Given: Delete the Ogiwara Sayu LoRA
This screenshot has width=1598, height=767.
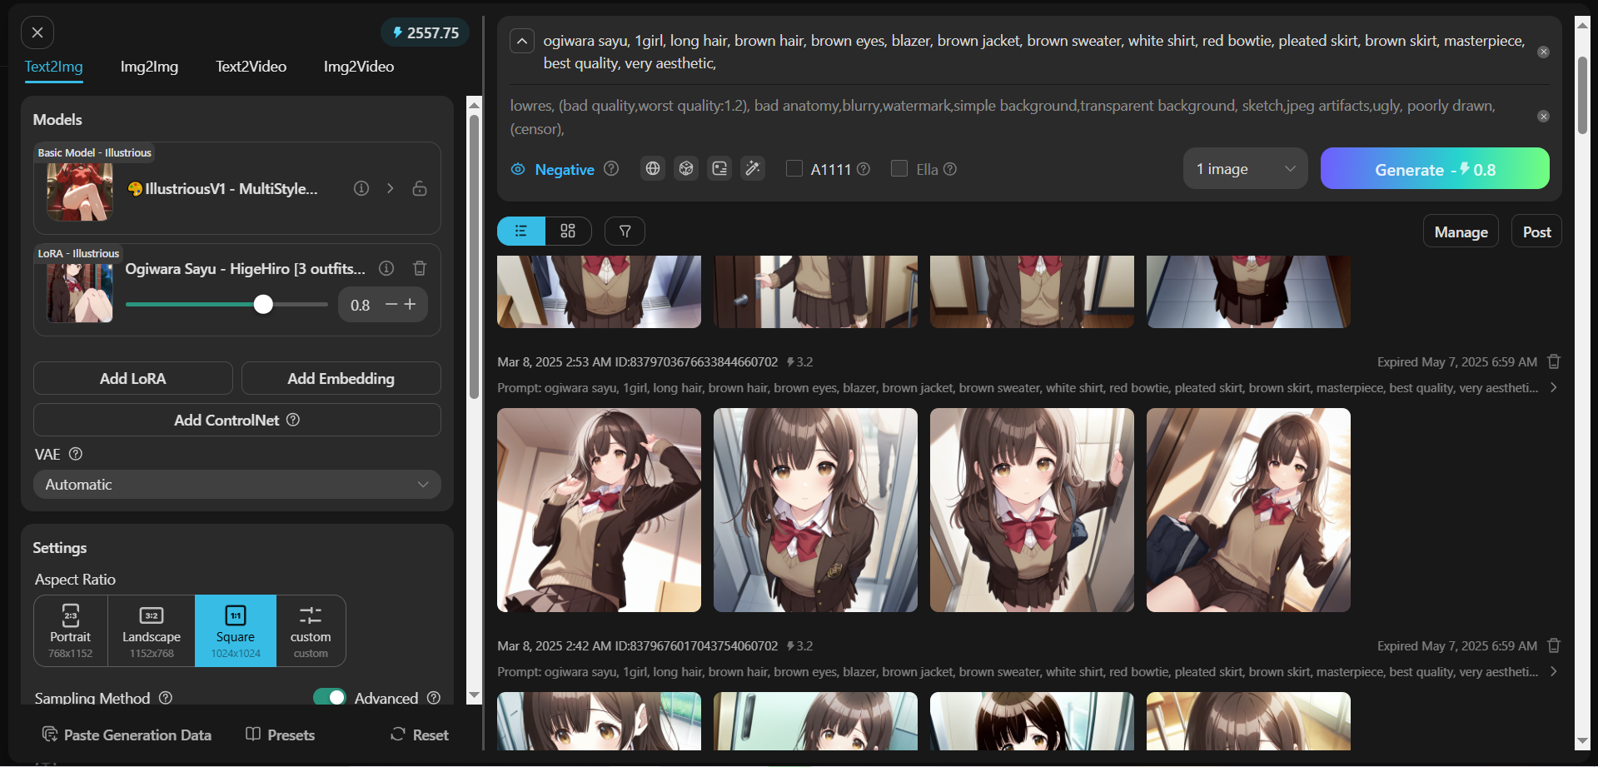Looking at the screenshot, I should pyautogui.click(x=420, y=268).
